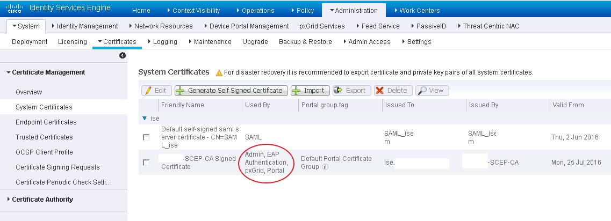Viewport: 611px width, 221px height.
Task: Open Identity Management submenu
Action: 84,26
